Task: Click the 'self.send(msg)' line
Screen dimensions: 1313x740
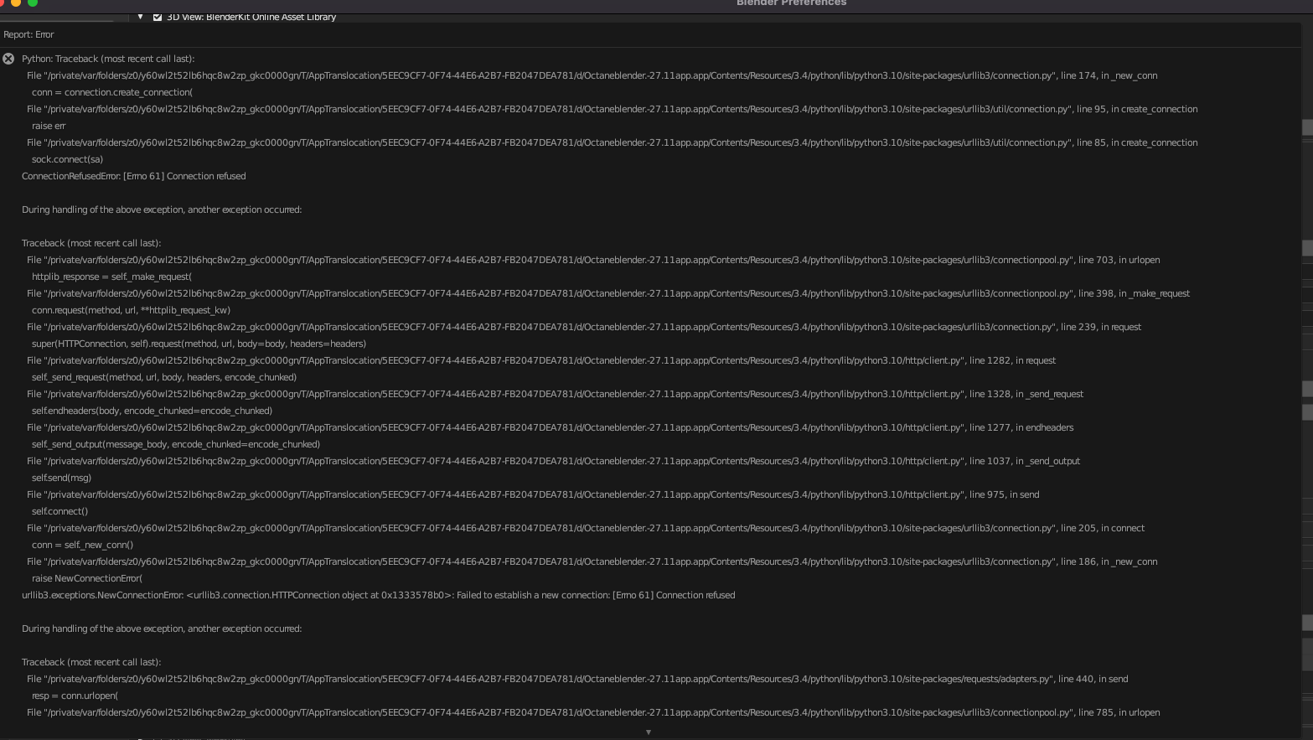Action: (61, 478)
